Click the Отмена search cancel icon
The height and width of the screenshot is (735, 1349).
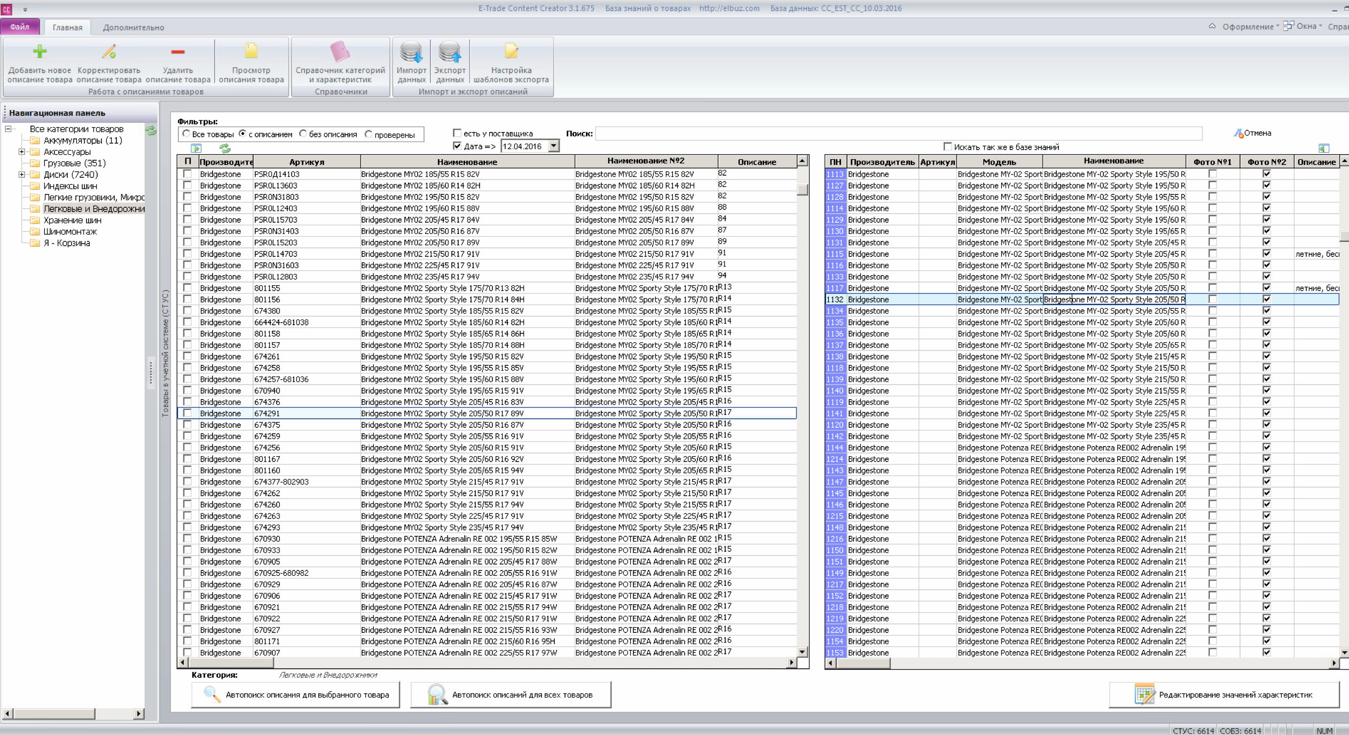[1238, 133]
